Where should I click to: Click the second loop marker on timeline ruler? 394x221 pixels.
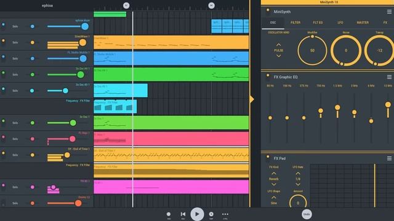point(211,6)
